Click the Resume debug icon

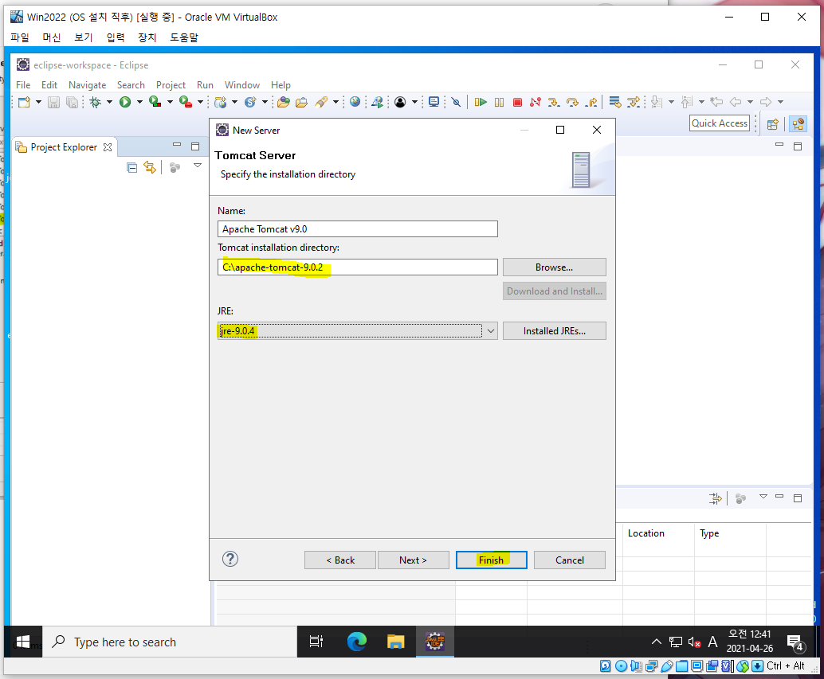[481, 102]
